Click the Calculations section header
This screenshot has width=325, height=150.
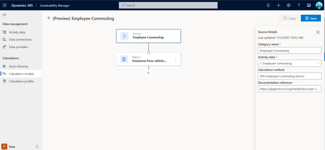pos(10,58)
